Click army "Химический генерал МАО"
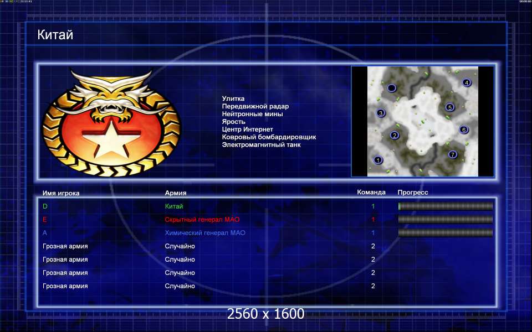 [205, 233]
